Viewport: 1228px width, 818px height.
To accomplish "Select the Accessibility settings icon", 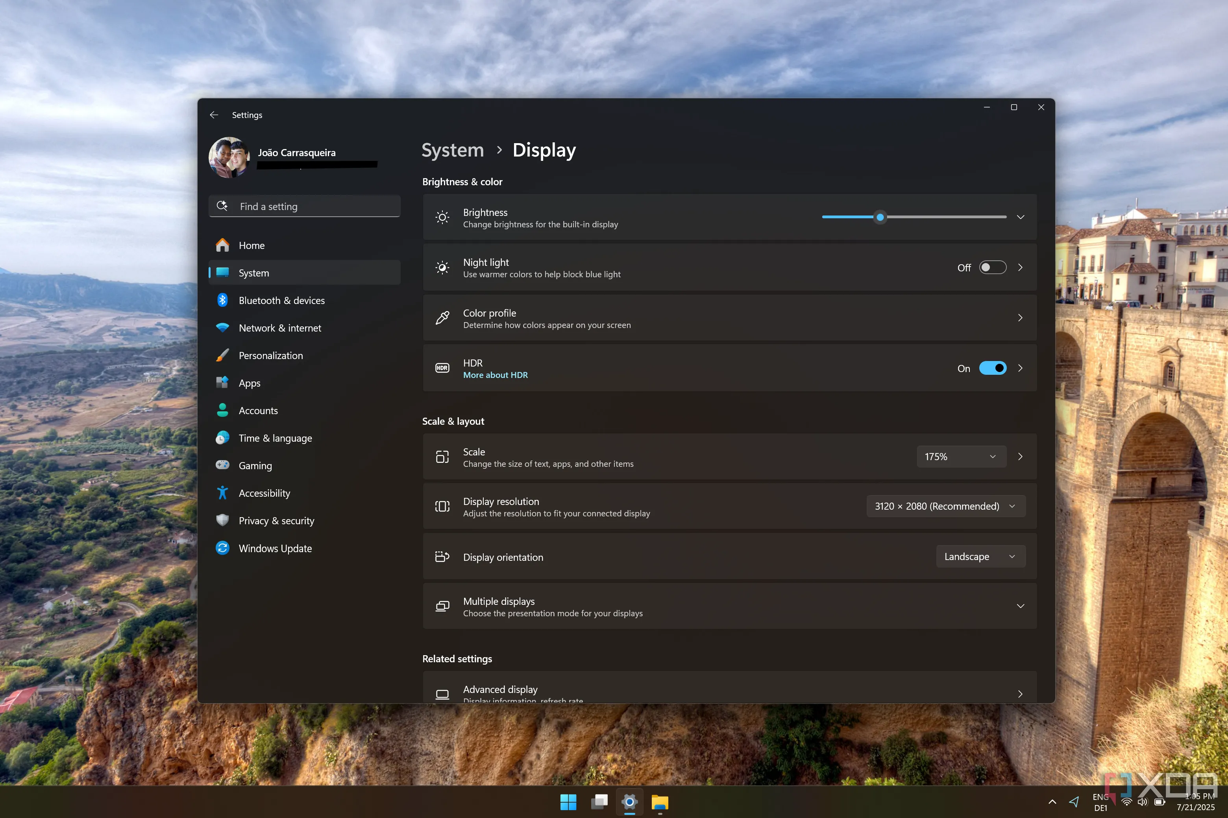I will [223, 492].
